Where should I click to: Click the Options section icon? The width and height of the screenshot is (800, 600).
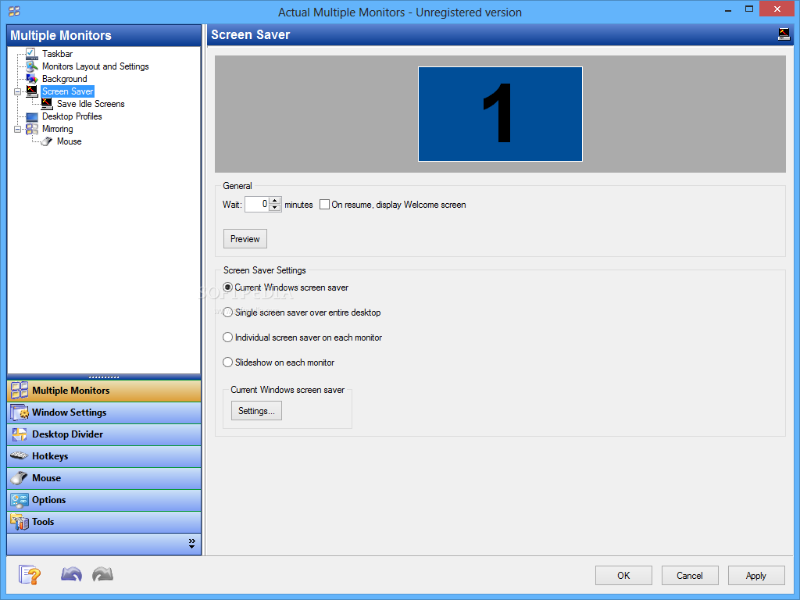[20, 500]
